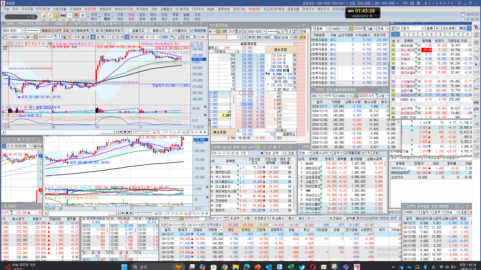Open the Windows Start menu
Screen dimensions: 481x270
(124, 267)
